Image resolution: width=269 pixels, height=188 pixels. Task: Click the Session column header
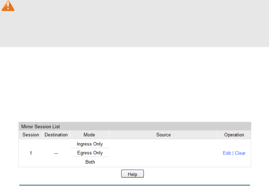coord(31,135)
